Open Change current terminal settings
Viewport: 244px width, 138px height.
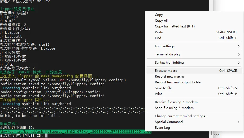point(181,116)
